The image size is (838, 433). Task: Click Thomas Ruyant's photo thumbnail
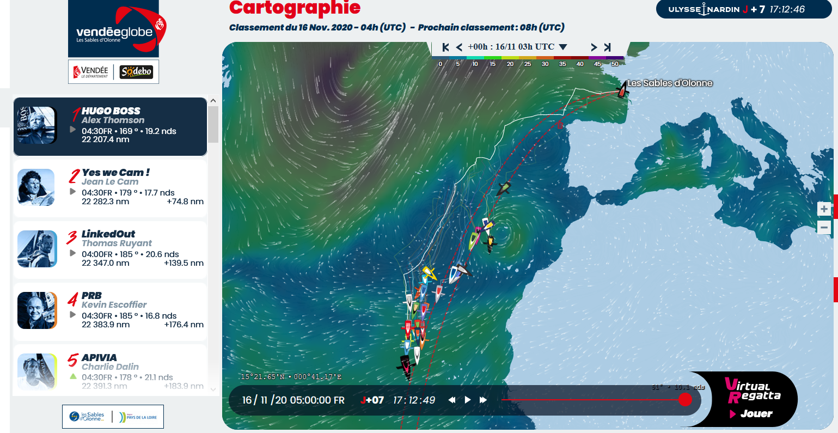pos(37,248)
